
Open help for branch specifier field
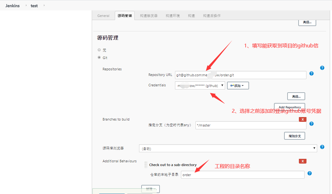[x=312, y=124]
